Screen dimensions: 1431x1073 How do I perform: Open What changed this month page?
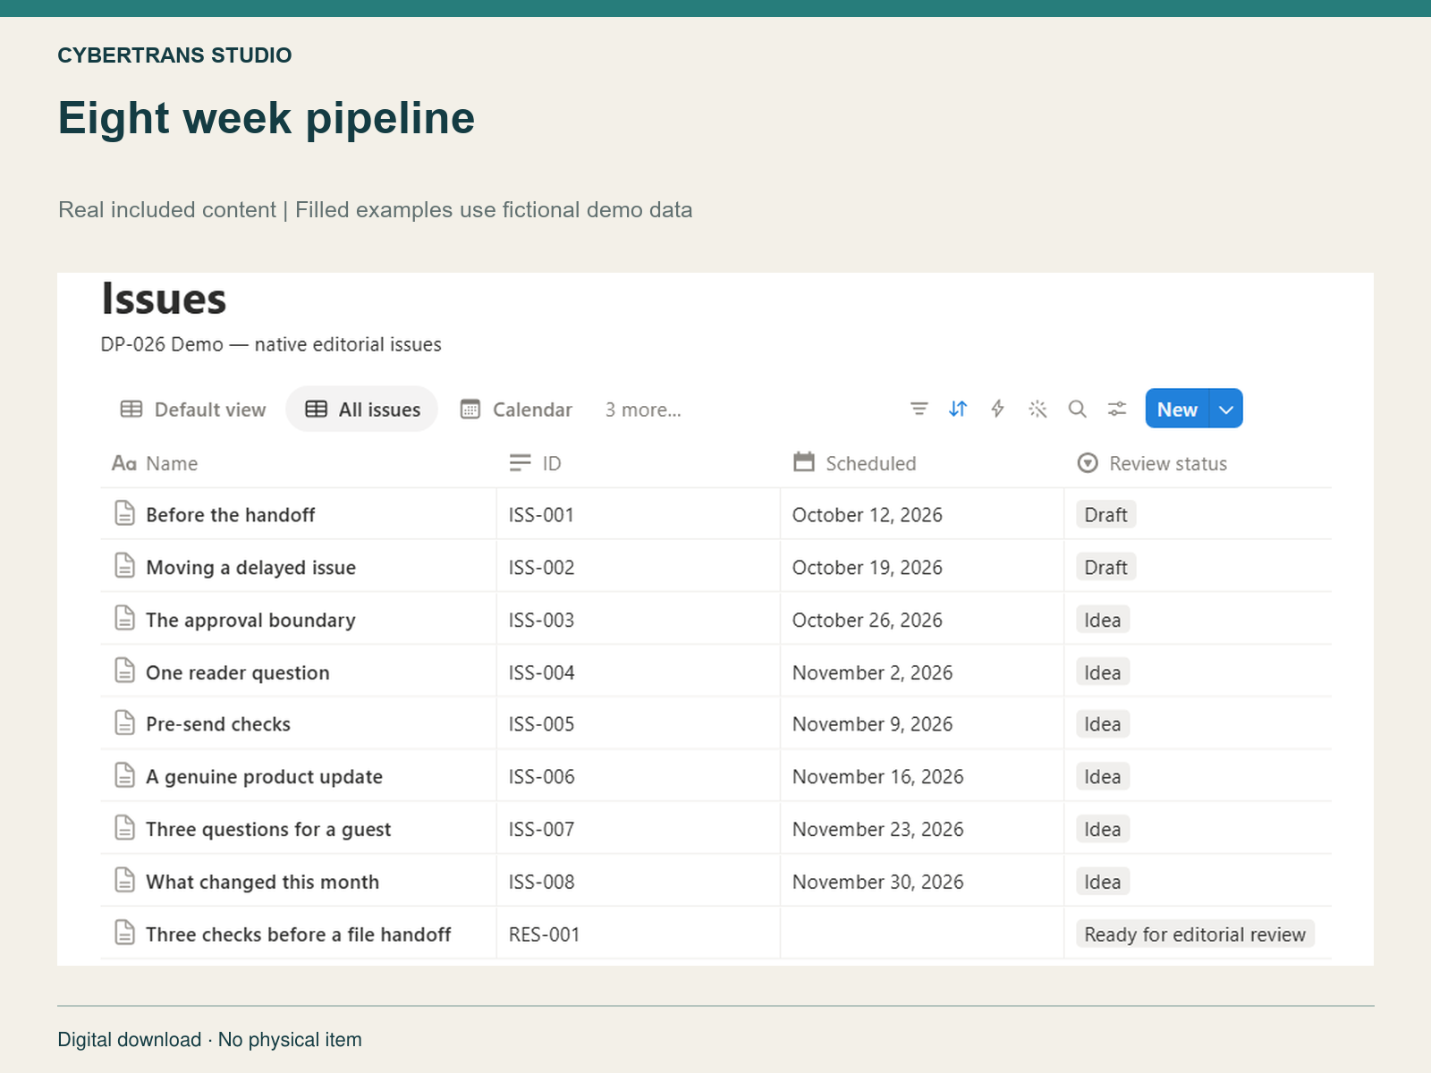(262, 883)
